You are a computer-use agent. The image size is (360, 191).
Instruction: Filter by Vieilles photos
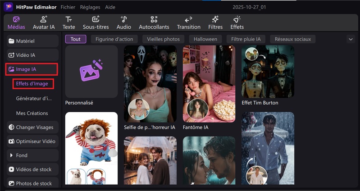pos(163,39)
